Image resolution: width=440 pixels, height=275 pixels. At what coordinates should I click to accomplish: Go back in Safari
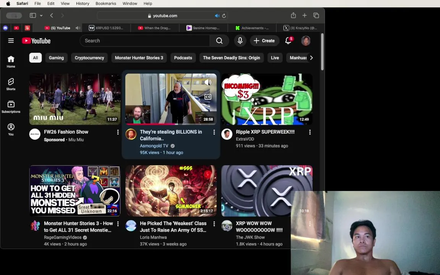tap(52, 15)
